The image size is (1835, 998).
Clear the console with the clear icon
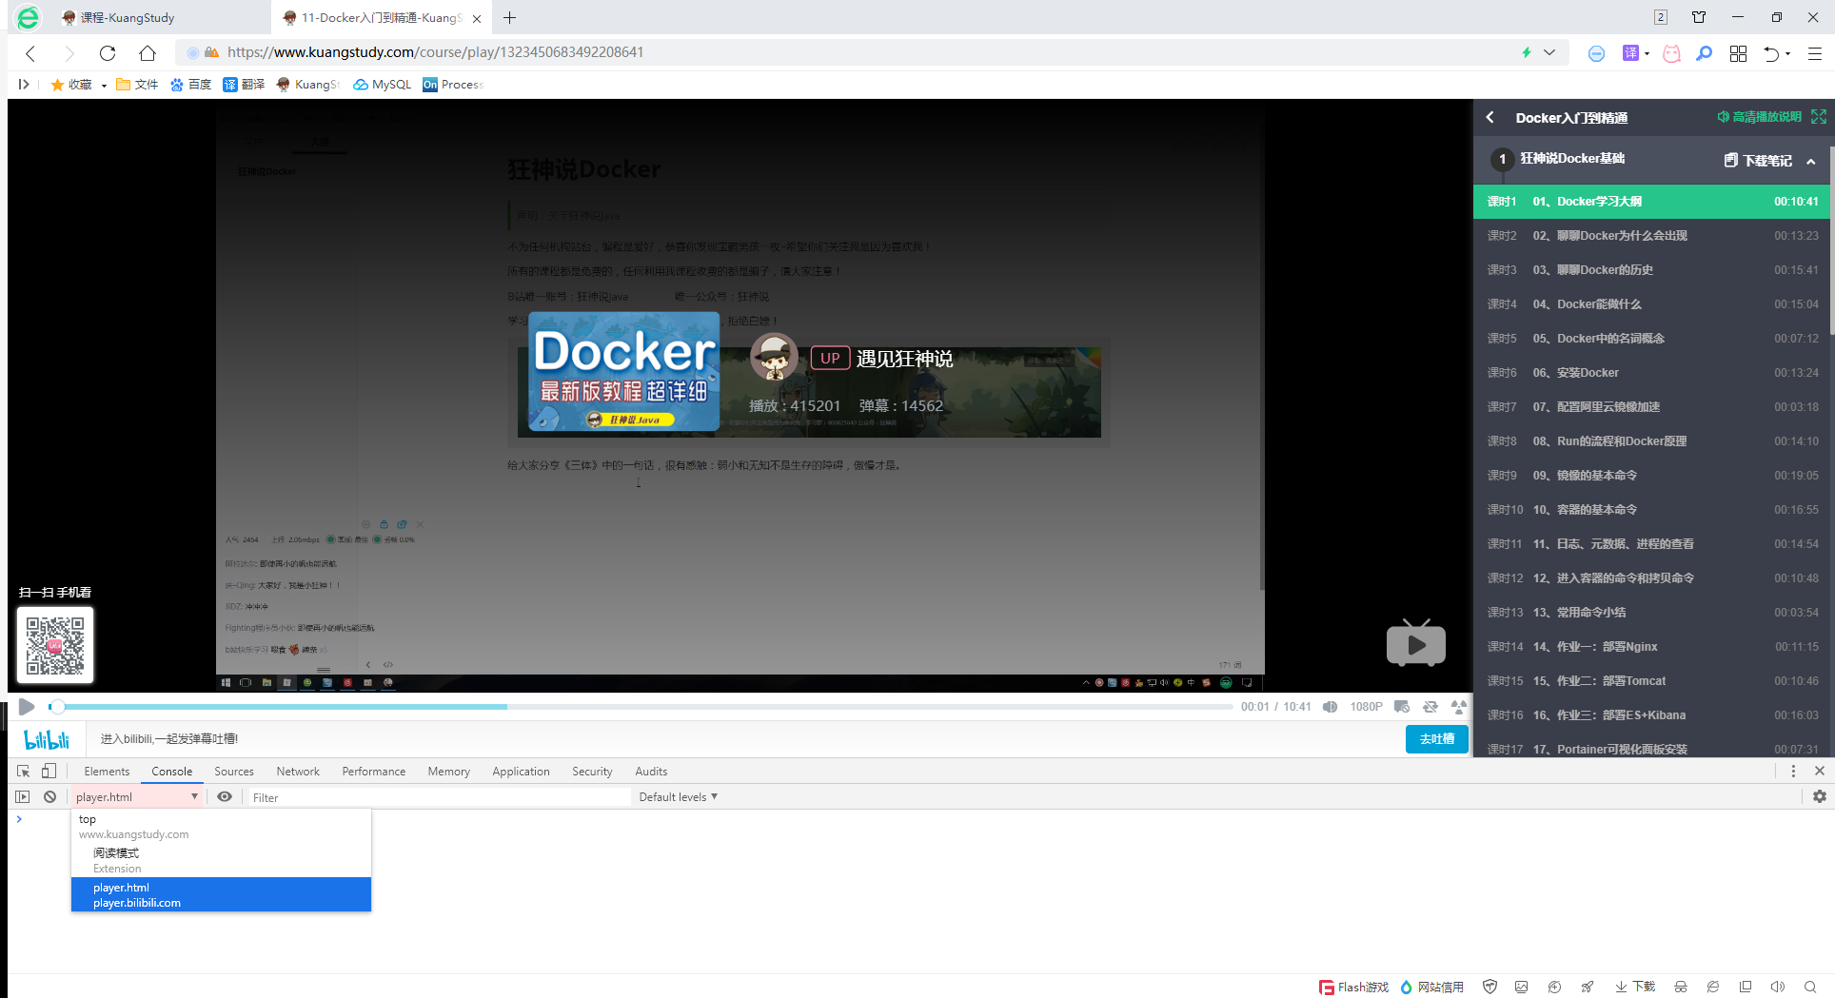(49, 797)
